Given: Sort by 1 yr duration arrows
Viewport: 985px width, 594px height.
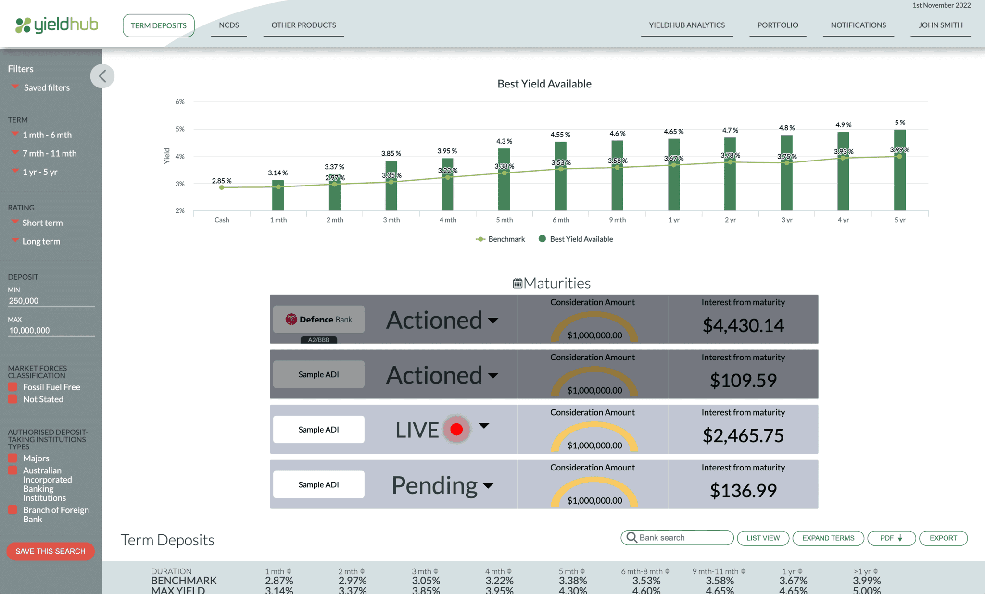Looking at the screenshot, I should coord(800,571).
